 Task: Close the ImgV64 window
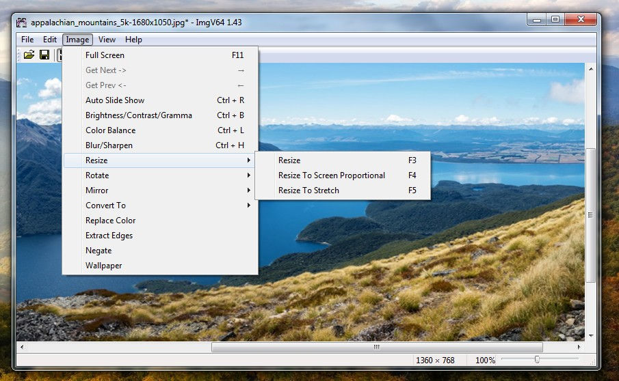(581, 20)
